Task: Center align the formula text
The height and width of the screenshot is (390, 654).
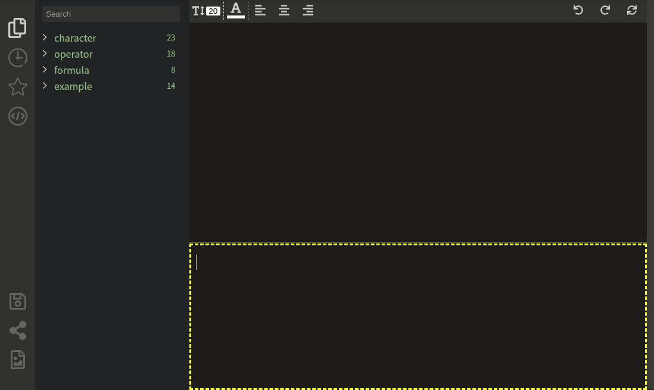Action: click(x=284, y=10)
